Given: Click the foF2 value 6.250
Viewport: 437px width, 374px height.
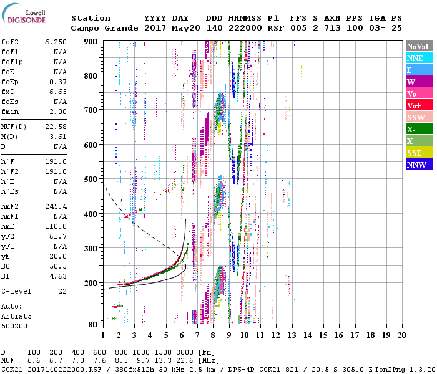Looking at the screenshot, I should (x=56, y=42).
